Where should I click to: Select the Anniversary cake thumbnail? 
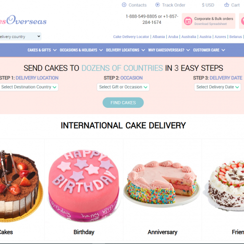[163, 182]
